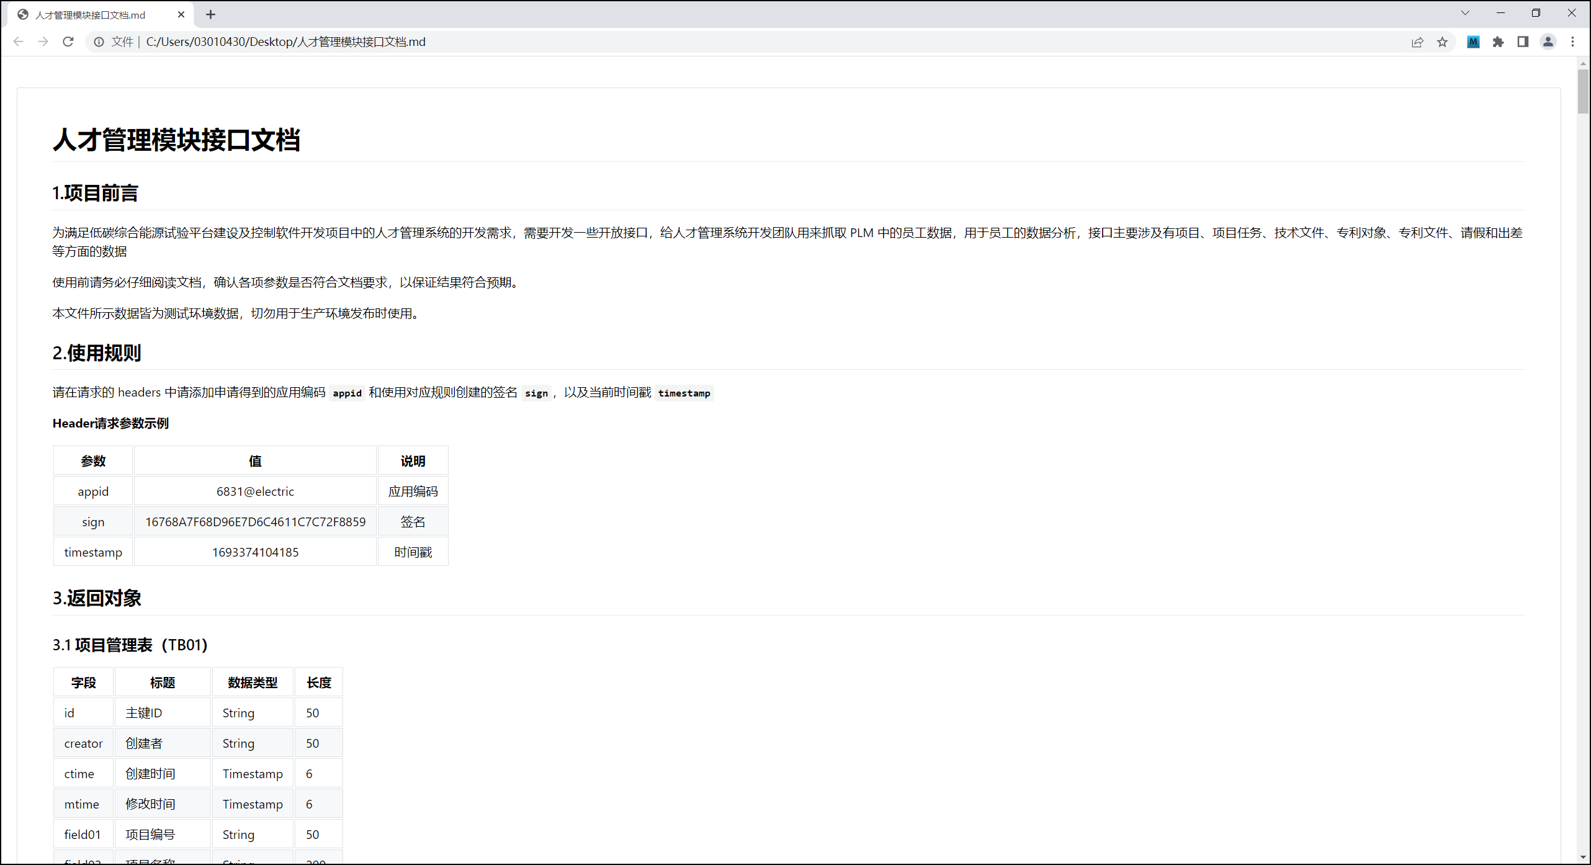Click the 说明 table header
Image resolution: width=1591 pixels, height=865 pixels.
(x=413, y=461)
